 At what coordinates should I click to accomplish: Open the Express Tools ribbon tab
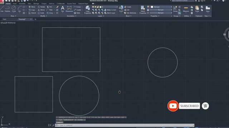72,4
